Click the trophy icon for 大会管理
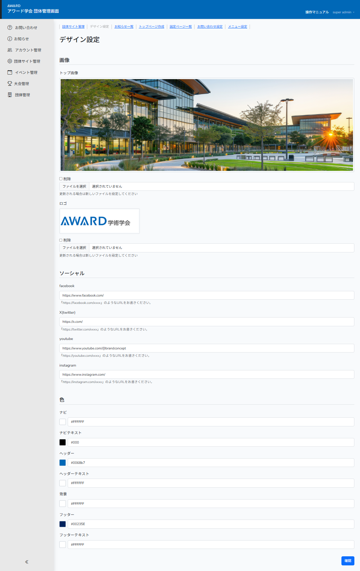Viewport: 360px width, 571px height. [x=10, y=84]
